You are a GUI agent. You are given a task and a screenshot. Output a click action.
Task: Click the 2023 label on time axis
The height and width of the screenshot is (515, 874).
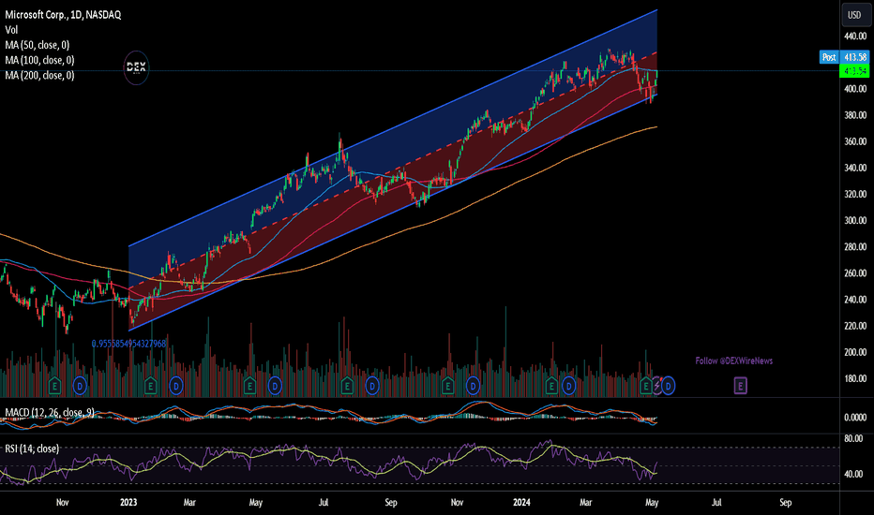tap(128, 502)
